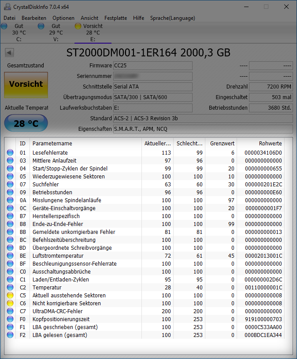Click the blue status icon for attribute 05
The image size is (297, 359).
(10, 176)
